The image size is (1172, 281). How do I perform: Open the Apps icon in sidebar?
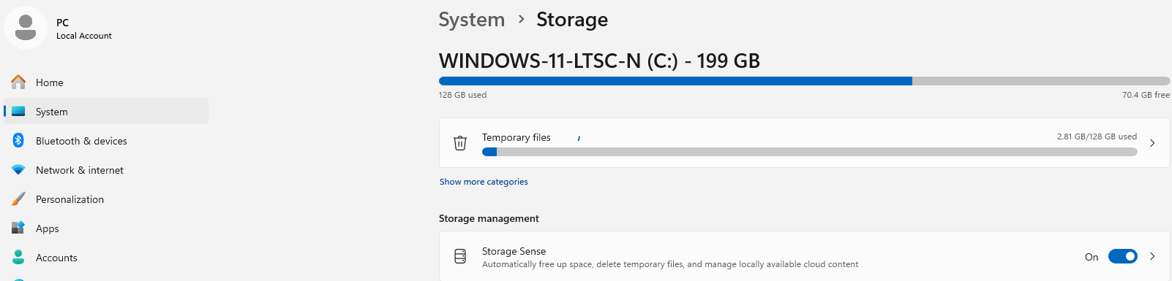(x=18, y=228)
